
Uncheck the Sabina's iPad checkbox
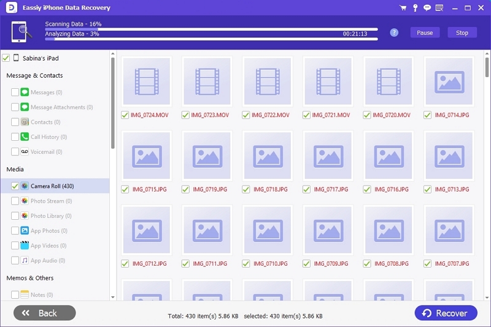tap(6, 58)
